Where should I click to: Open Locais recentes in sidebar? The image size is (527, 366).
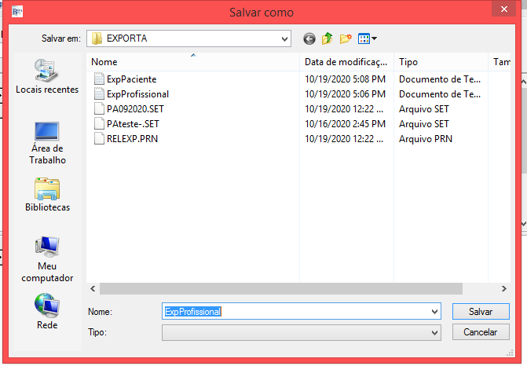click(x=47, y=77)
